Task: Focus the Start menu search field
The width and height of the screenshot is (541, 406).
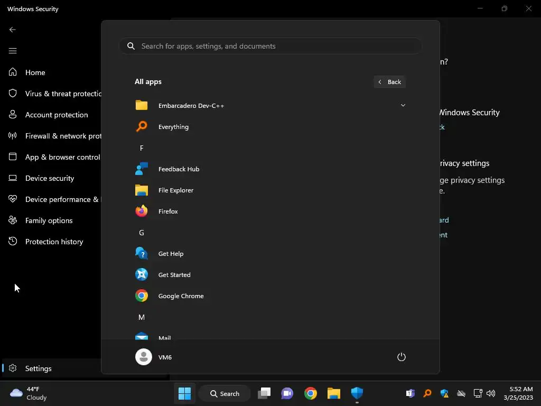Action: (270, 46)
